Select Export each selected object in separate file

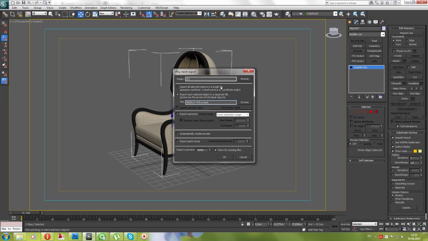click(x=178, y=94)
